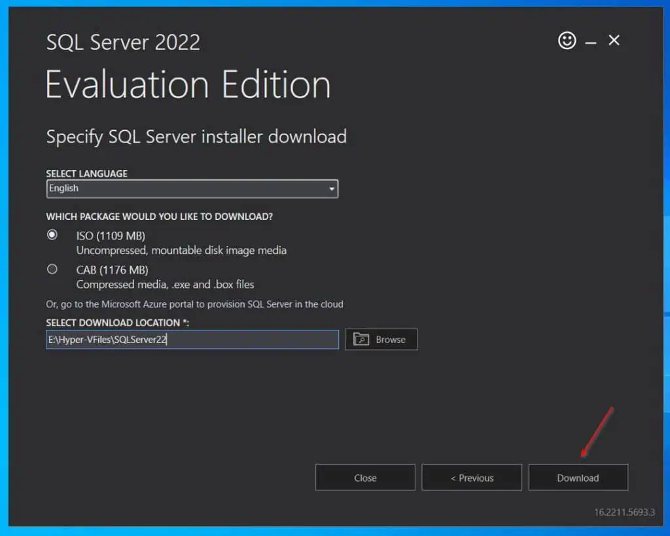Click 'WHICH PACKAGE WOULD YOU LIKE TO DOWNLOAD?' label
670x536 pixels.
click(x=160, y=216)
